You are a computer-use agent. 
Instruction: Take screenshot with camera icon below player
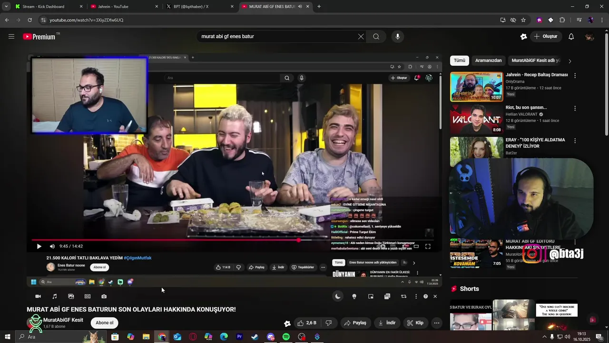pyautogui.click(x=104, y=296)
